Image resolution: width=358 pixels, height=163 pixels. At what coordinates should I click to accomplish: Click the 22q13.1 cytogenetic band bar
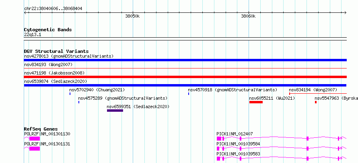[185, 39]
